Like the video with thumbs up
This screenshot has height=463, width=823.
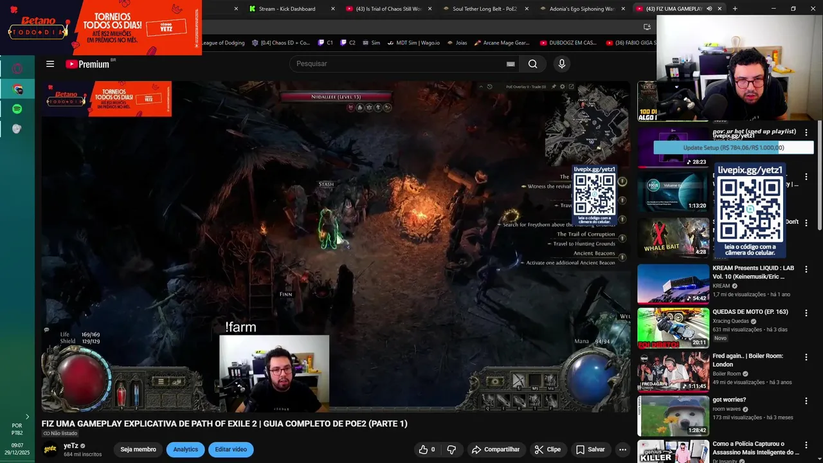[x=428, y=449]
